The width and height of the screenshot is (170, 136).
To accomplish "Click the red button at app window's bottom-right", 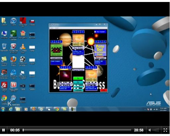I will pyautogui.click(x=104, y=90).
